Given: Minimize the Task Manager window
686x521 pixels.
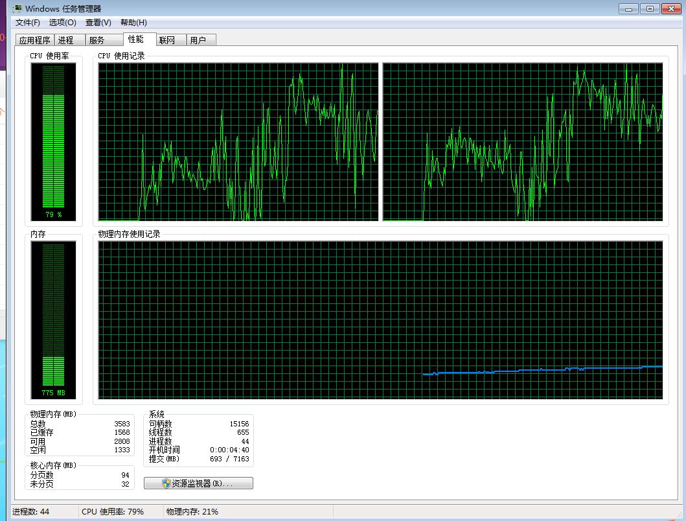Looking at the screenshot, I should tap(629, 9).
